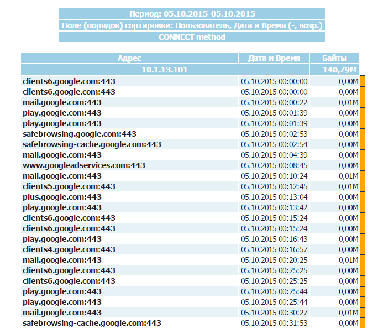Click the sort order info bar
The image size is (378, 328).
pyautogui.click(x=192, y=25)
